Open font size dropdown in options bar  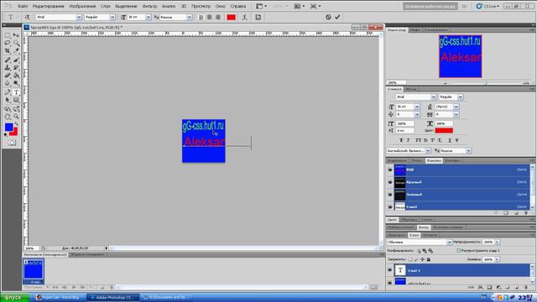point(149,17)
